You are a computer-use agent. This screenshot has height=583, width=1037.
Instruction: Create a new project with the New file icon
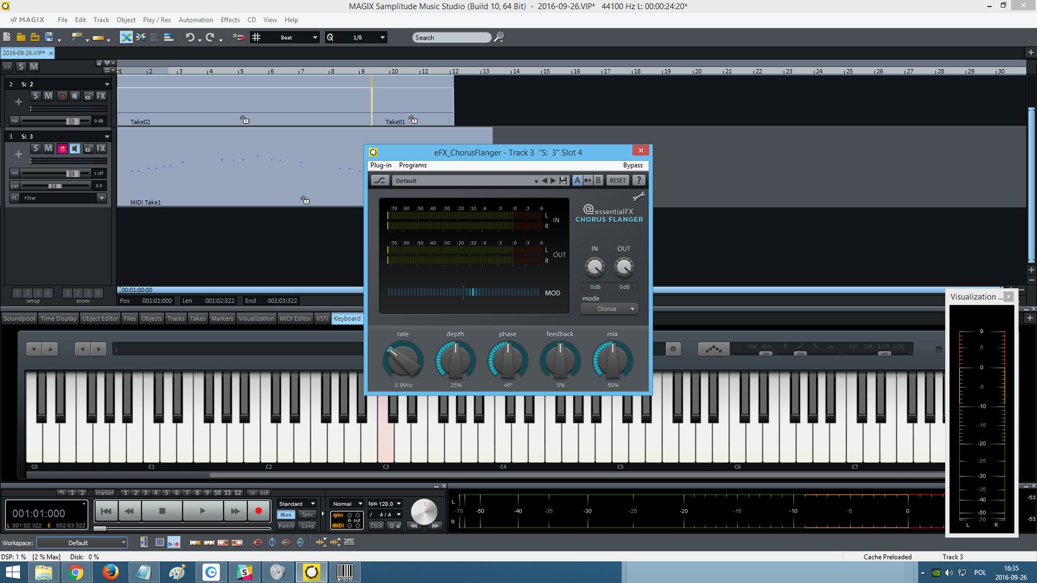coord(7,37)
